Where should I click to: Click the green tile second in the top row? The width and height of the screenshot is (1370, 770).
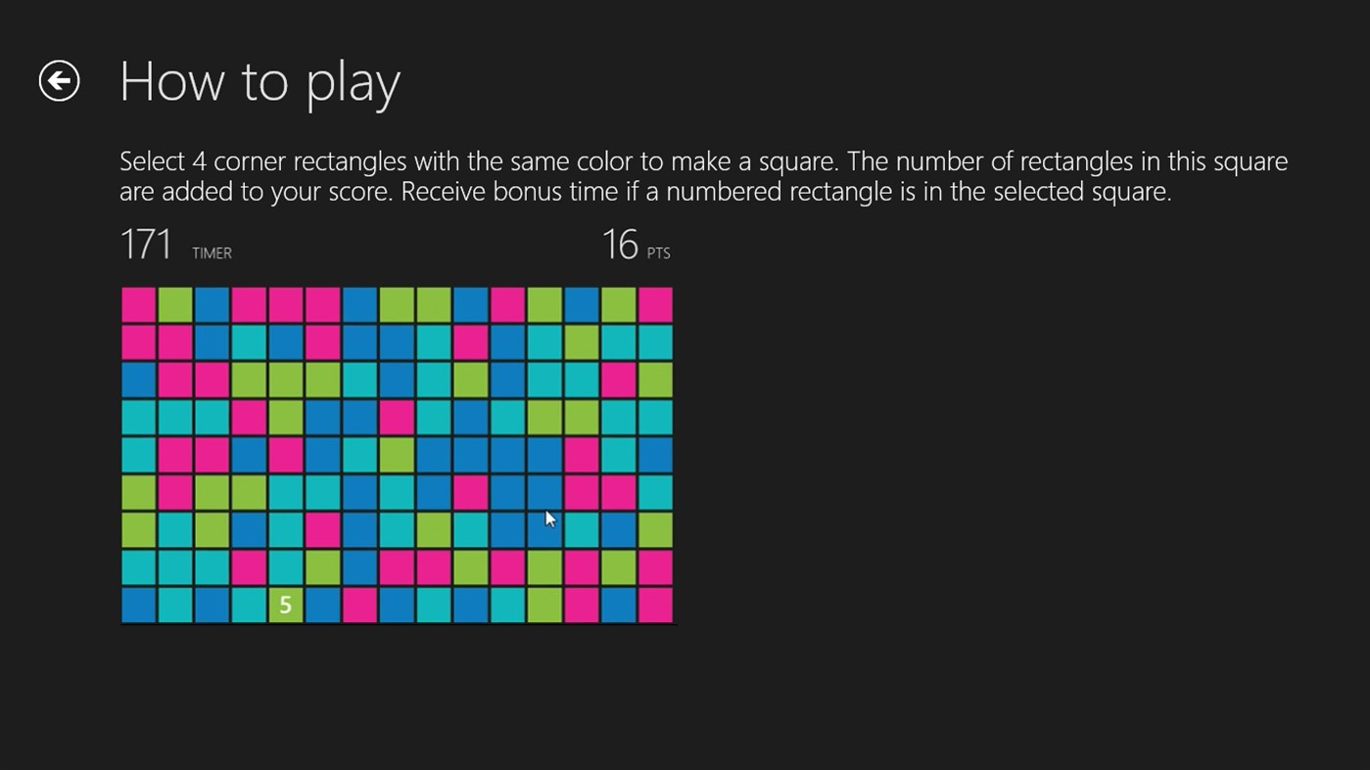coord(175,304)
